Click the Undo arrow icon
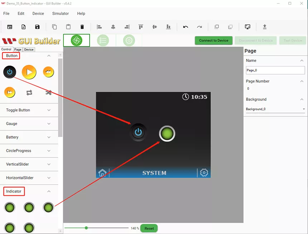The width and height of the screenshot is (308, 234). [x=186, y=27]
